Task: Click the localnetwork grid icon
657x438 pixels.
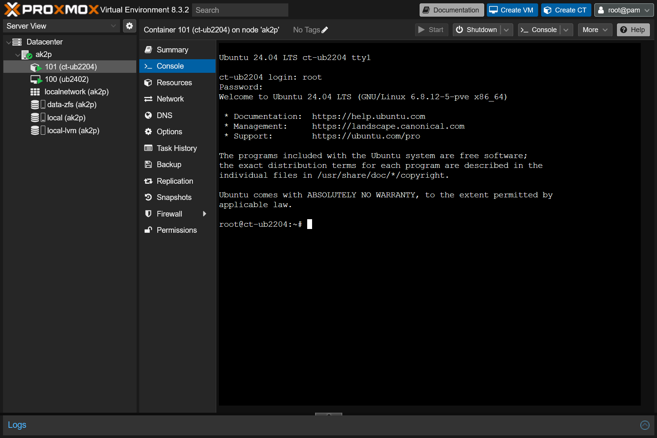Action: point(35,92)
